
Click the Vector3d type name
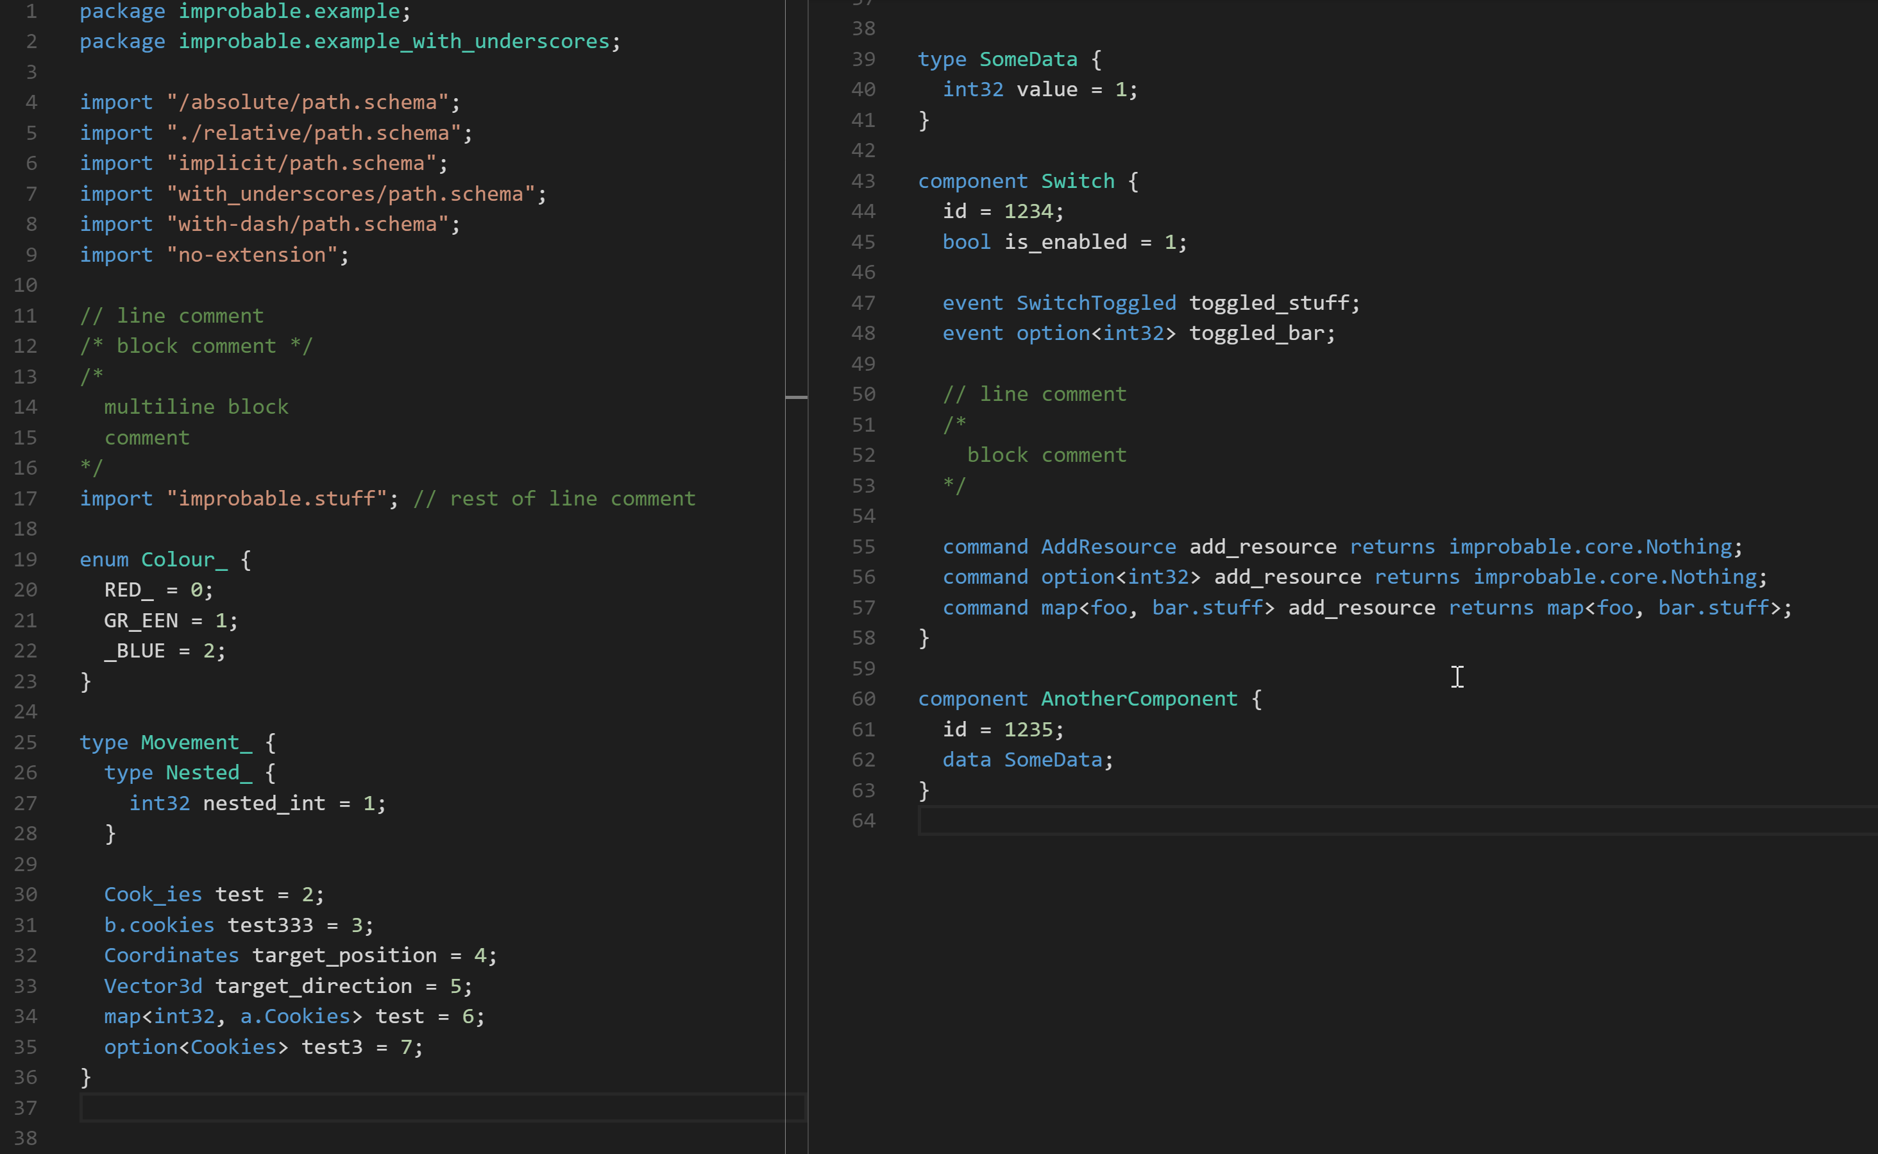153,985
